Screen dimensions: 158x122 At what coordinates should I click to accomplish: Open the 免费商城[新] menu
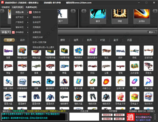point(31,7)
